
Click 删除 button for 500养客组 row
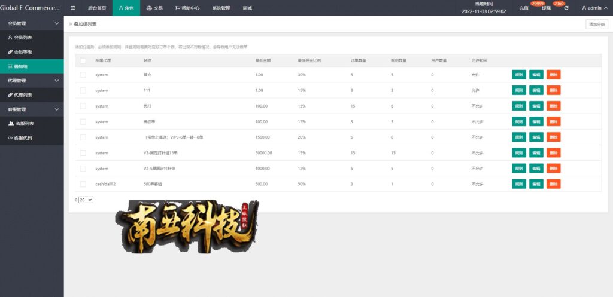(553, 184)
